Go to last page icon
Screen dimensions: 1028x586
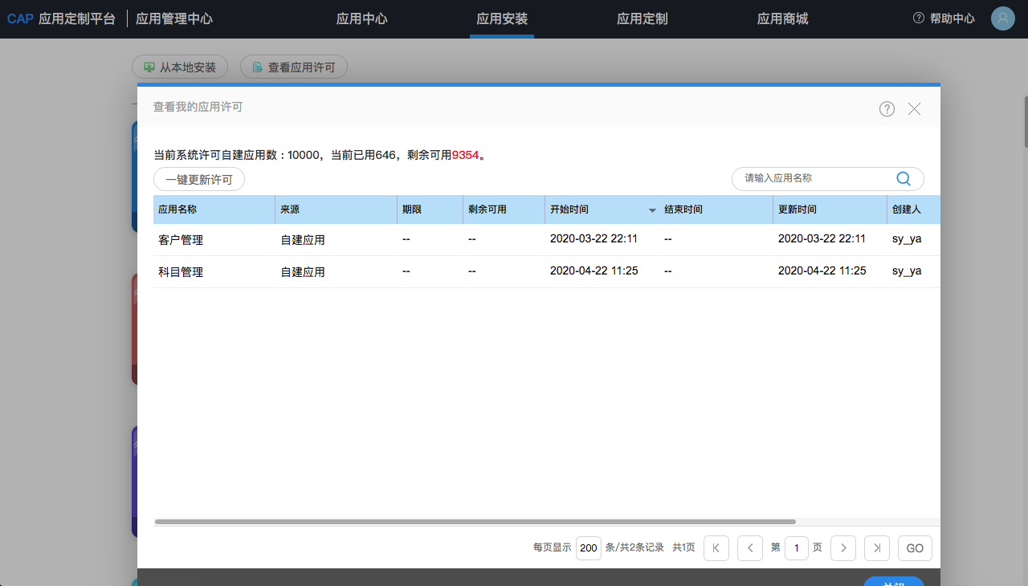(877, 547)
